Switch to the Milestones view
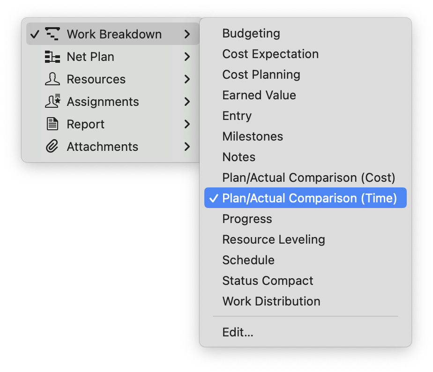This screenshot has height=372, width=433. [253, 136]
